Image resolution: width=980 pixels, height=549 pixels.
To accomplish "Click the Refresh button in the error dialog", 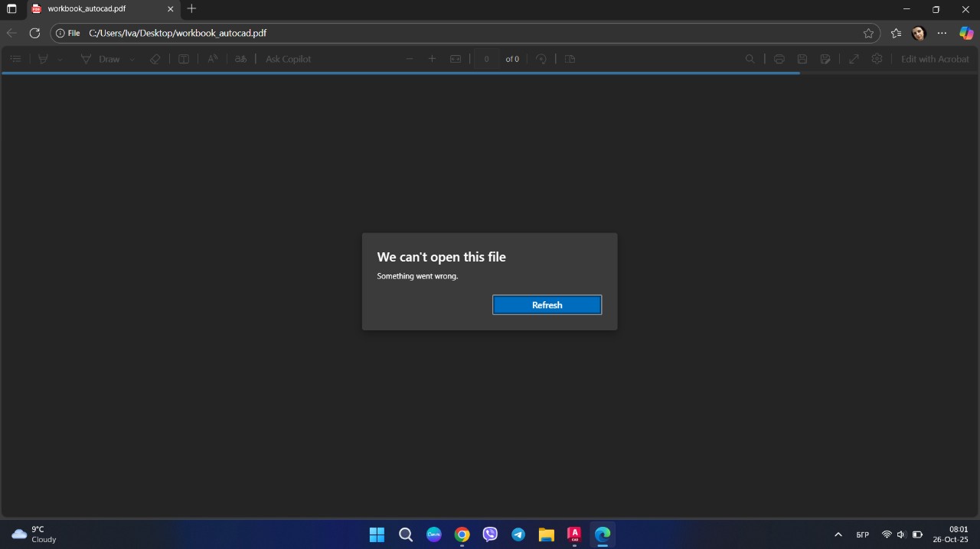I will pyautogui.click(x=547, y=305).
